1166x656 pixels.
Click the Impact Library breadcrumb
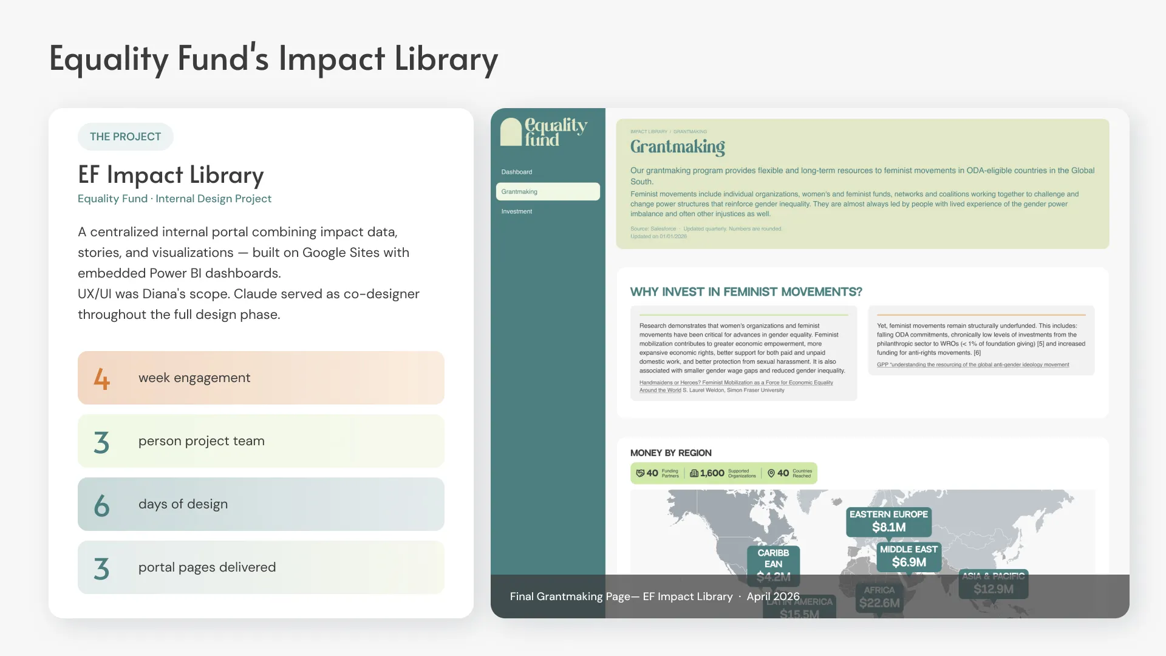(x=649, y=131)
